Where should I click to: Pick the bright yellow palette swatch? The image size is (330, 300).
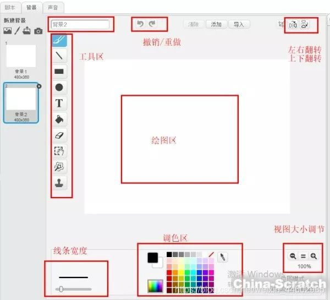point(181,272)
